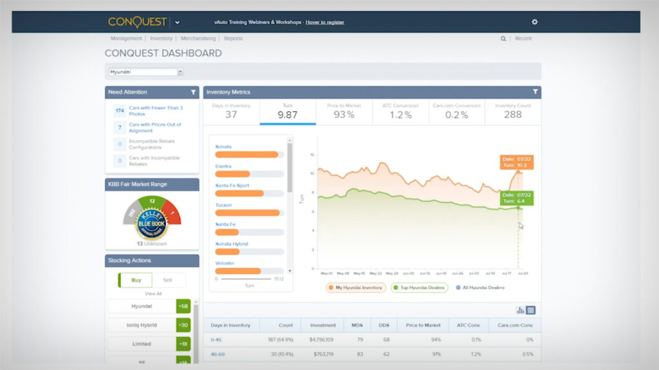The height and width of the screenshot is (370, 659).
Task: Select the Turn metric tab
Action: [288, 112]
